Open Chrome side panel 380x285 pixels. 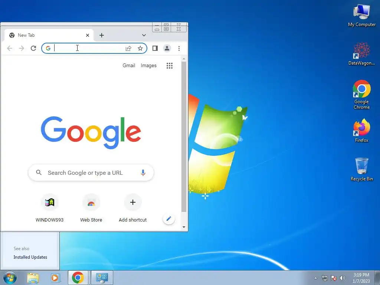click(x=155, y=48)
